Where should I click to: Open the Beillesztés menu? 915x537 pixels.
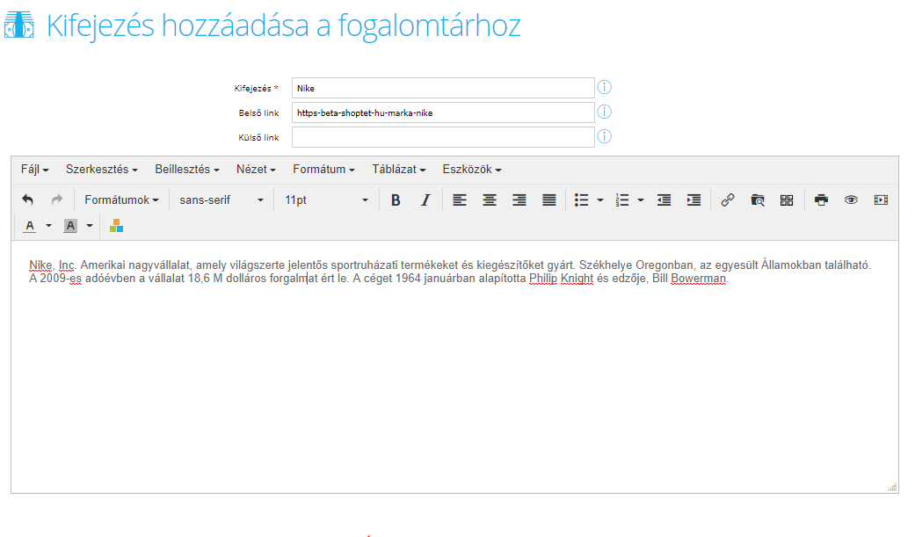(186, 170)
